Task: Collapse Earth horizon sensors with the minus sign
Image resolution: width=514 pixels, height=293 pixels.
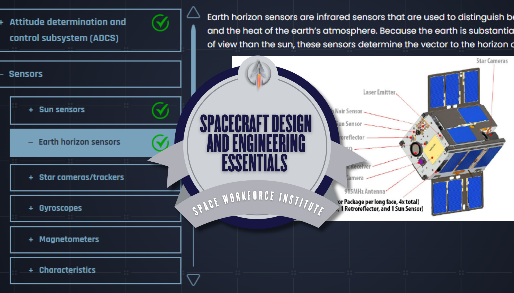Action: 31,142
